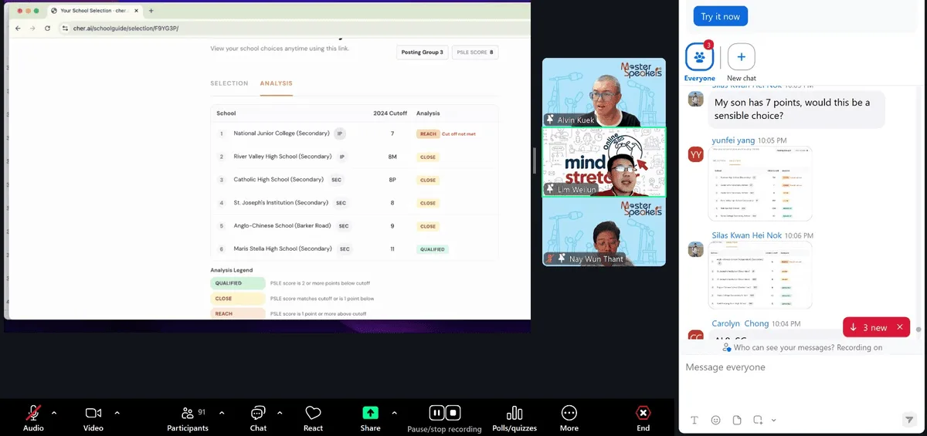Click the green Share screen icon
The width and height of the screenshot is (927, 436).
371,413
